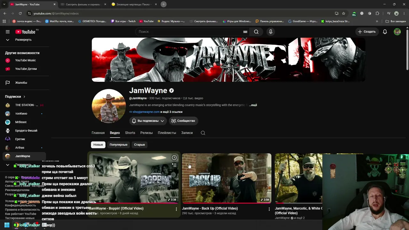
Task: Open the apps grid in bookmarks bar
Action: coord(4,21)
